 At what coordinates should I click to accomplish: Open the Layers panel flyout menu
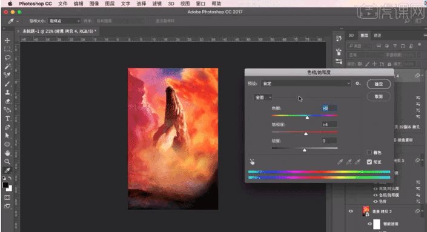tap(425, 35)
